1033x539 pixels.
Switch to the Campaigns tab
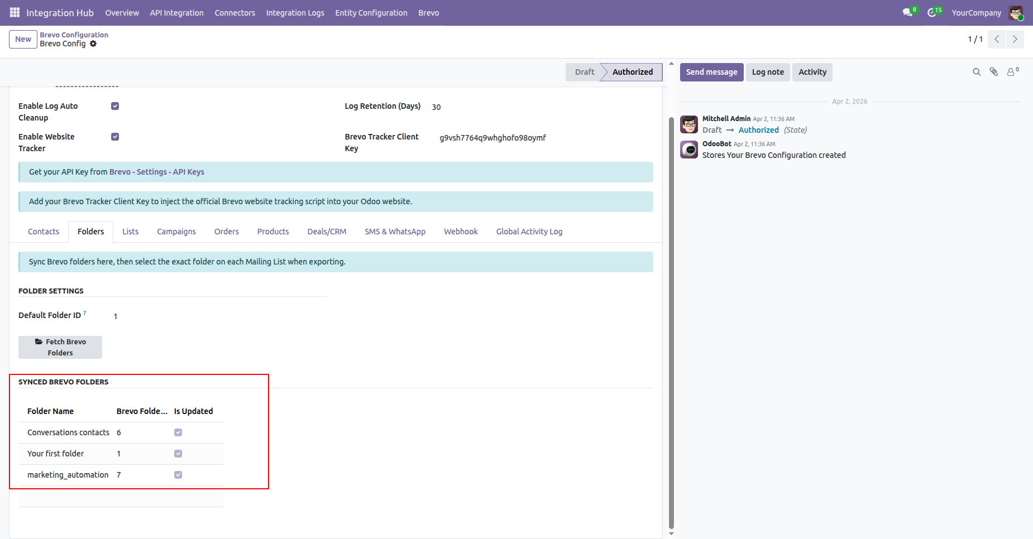(x=176, y=232)
